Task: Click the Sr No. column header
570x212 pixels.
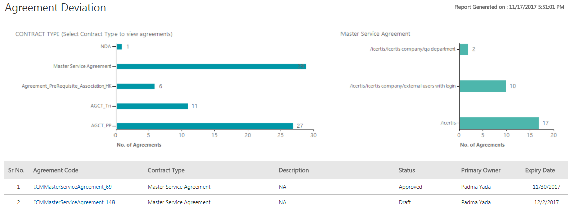Action: click(x=16, y=170)
